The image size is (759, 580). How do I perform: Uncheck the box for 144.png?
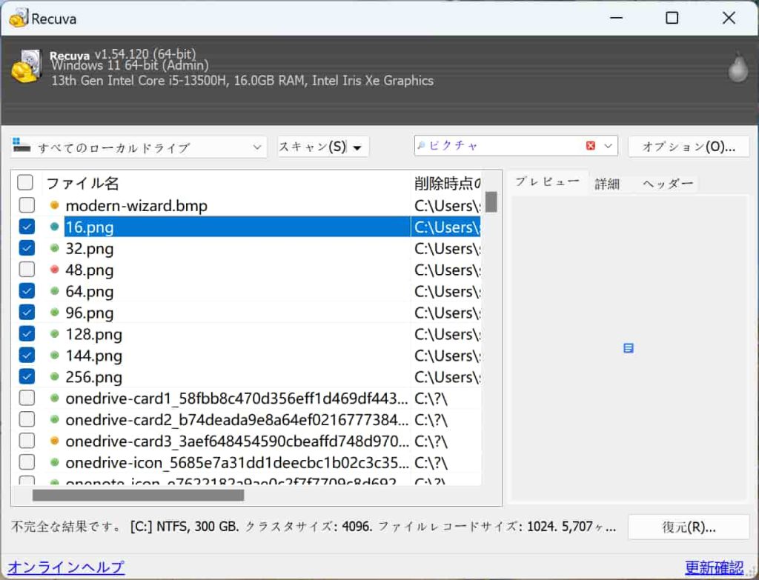[x=27, y=355]
